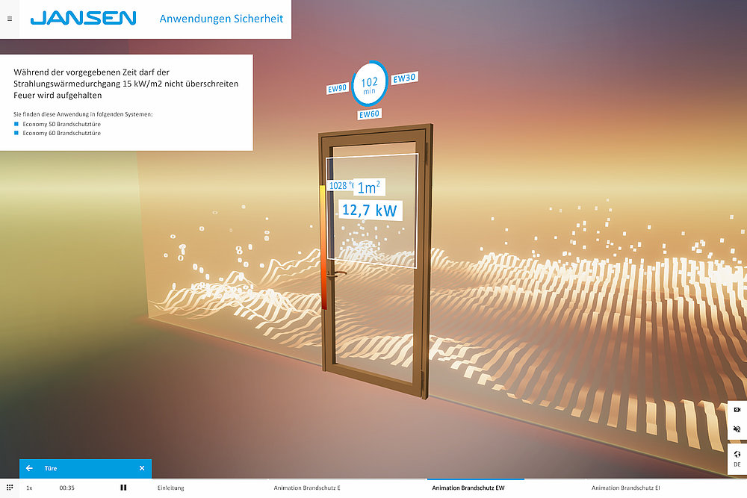This screenshot has height=498, width=747.
Task: Open the language dropdown labeled DE
Action: [737, 461]
